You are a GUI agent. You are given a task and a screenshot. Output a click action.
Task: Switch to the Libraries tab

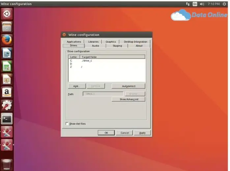point(93,42)
